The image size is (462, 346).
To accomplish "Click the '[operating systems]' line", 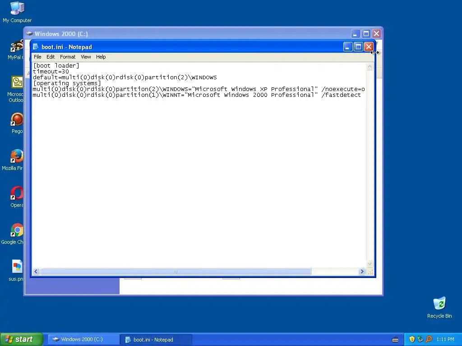I will coord(67,83).
